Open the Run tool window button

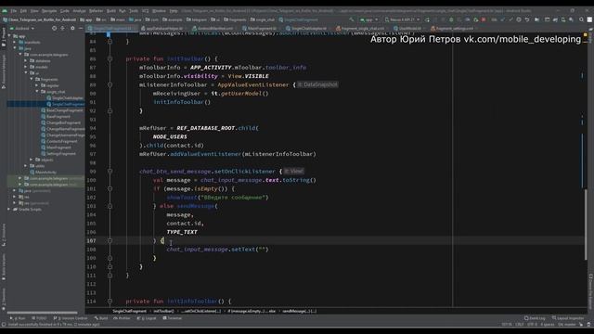coord(18,318)
